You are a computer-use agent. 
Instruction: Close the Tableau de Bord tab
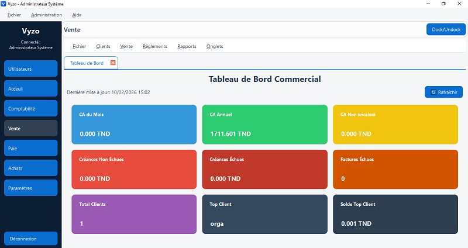pyautogui.click(x=113, y=63)
